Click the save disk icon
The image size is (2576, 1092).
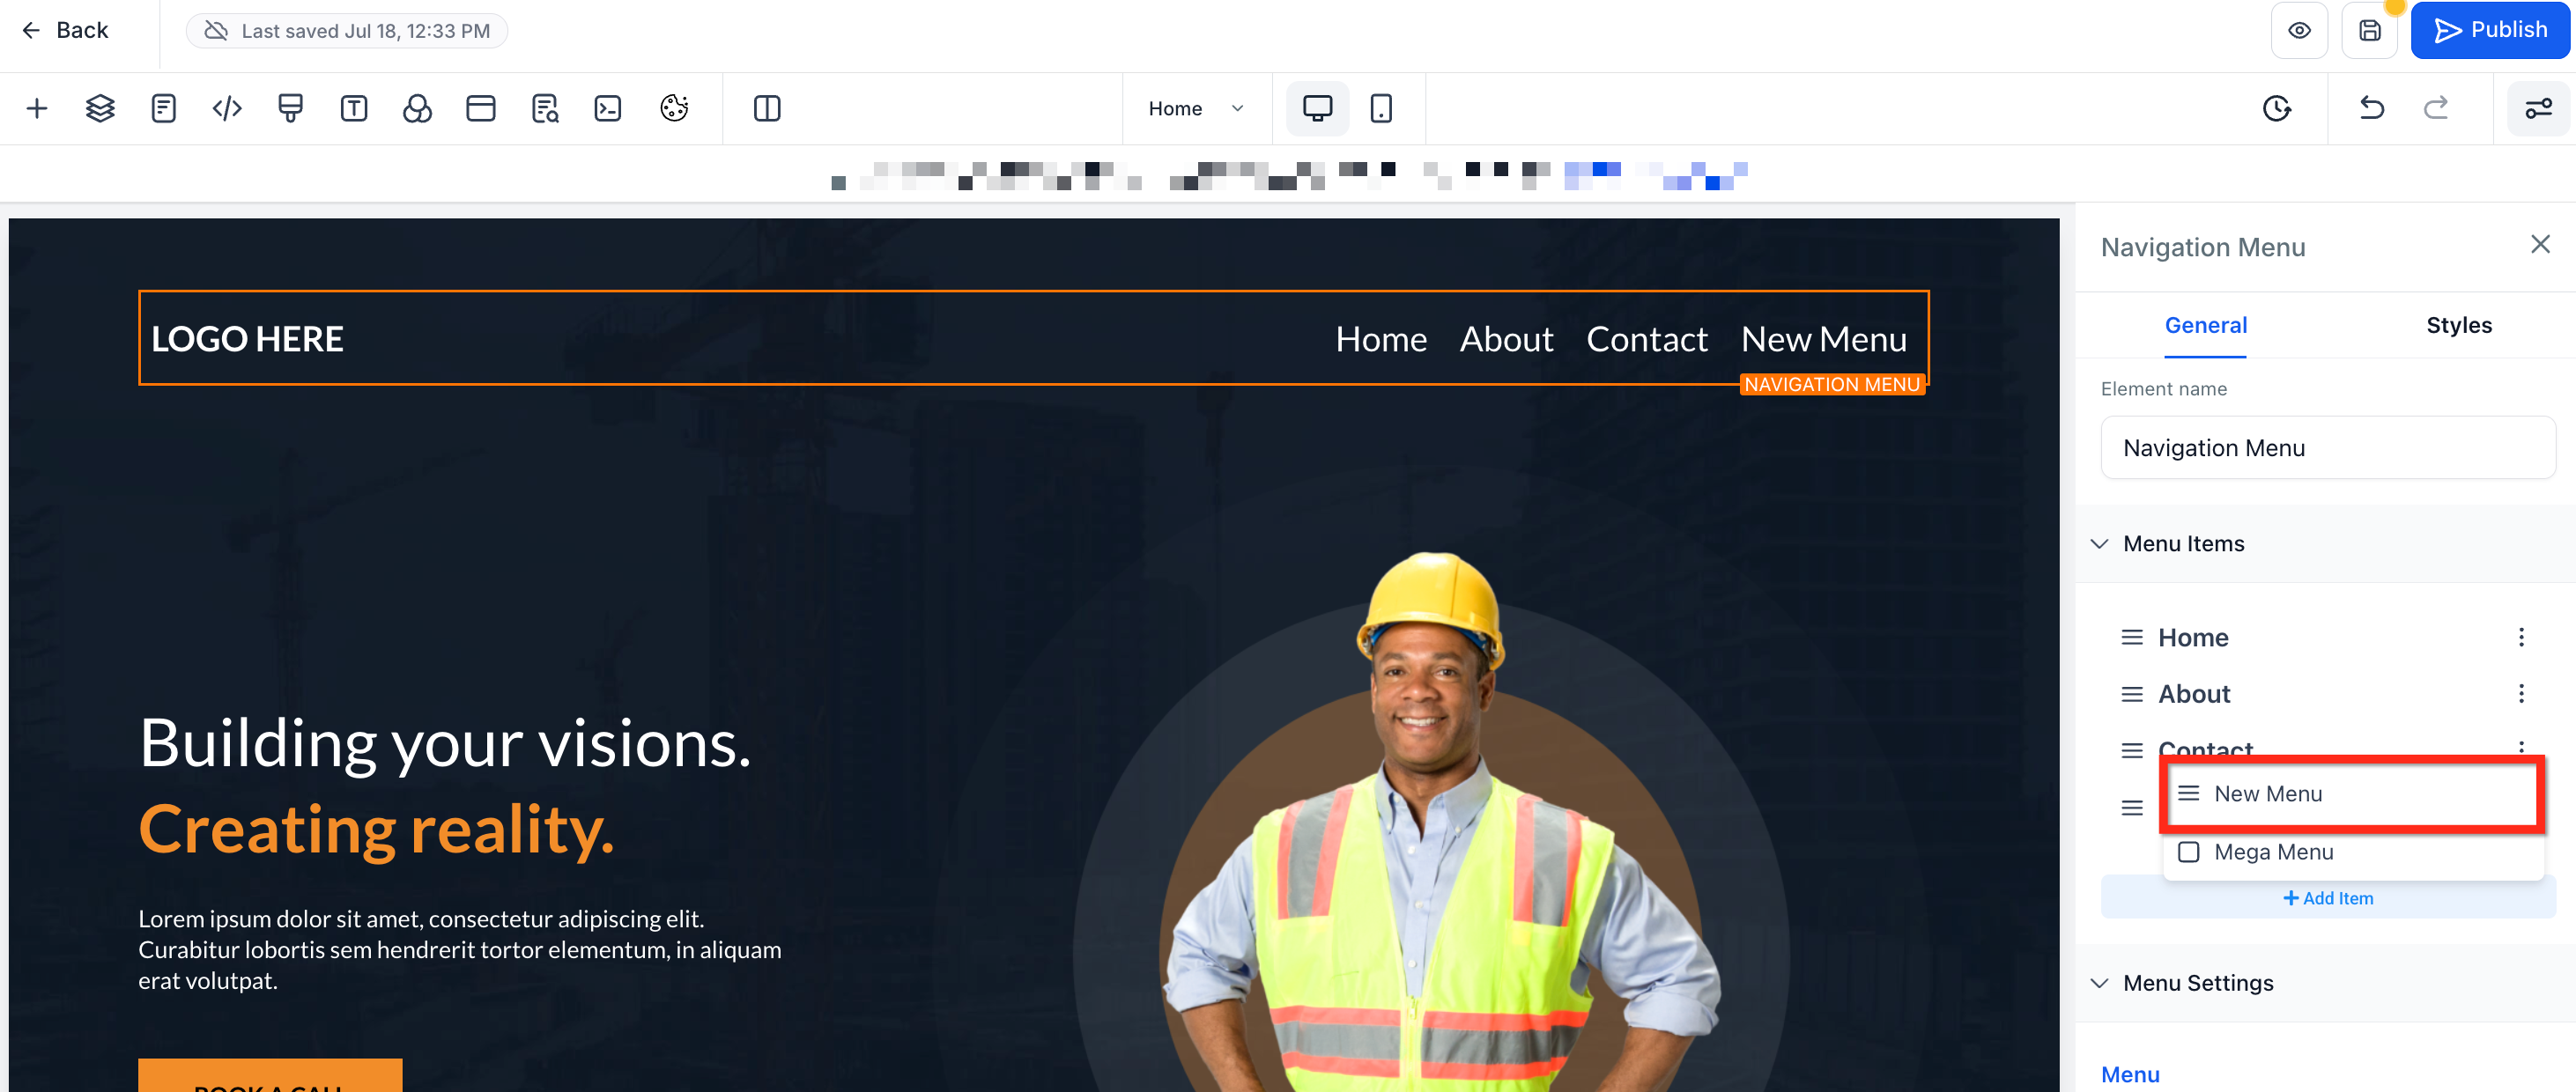pyautogui.click(x=2369, y=30)
